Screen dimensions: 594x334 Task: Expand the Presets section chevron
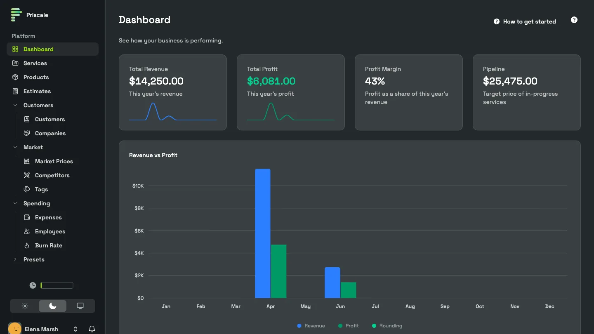coord(15,259)
